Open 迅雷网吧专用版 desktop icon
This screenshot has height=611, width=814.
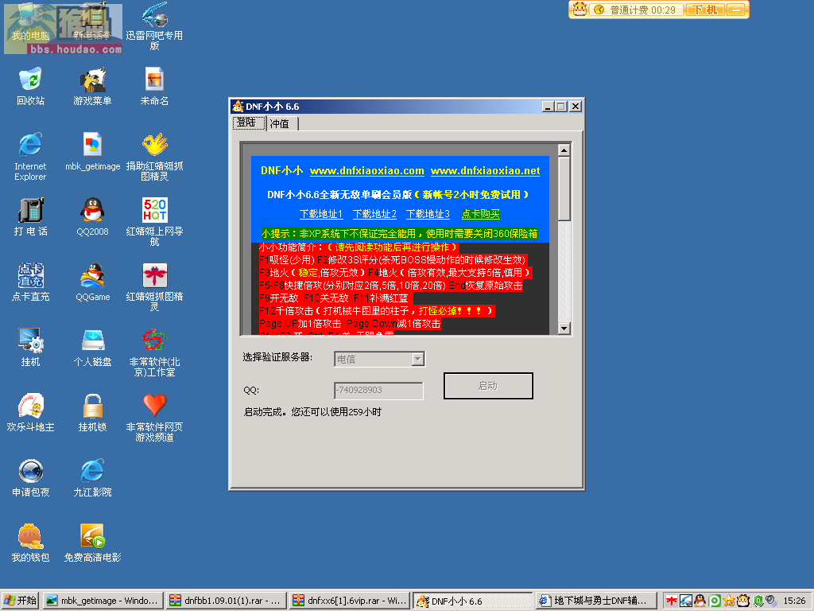[x=154, y=26]
